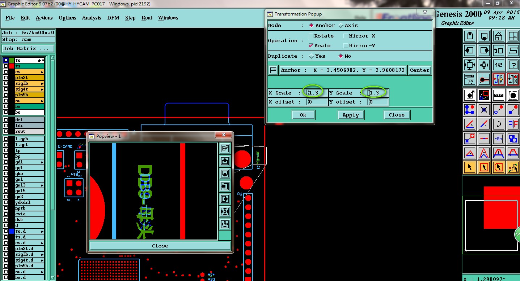Click the green color swatch of layer to
This screenshot has height=281, width=520.
point(12,60)
